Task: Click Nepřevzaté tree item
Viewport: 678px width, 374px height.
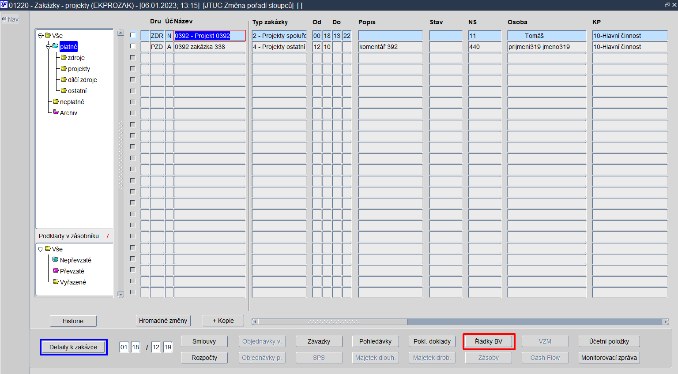Action: 75,260
